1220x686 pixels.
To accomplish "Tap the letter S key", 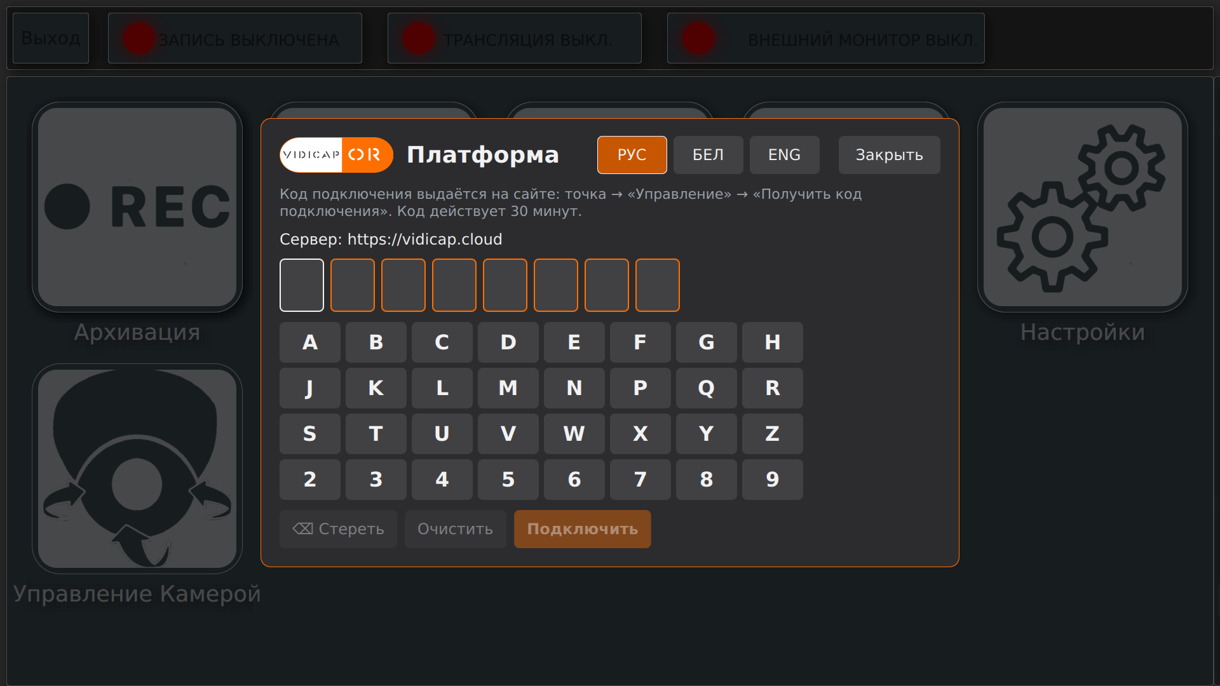I will coord(310,434).
